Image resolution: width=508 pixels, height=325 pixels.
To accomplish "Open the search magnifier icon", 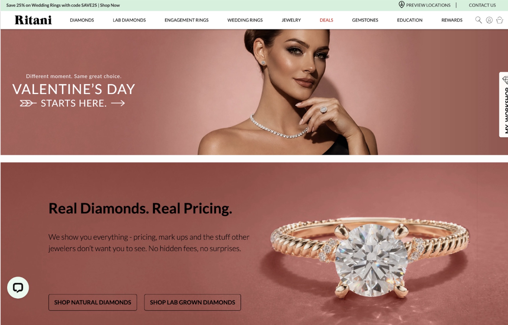I will (478, 20).
